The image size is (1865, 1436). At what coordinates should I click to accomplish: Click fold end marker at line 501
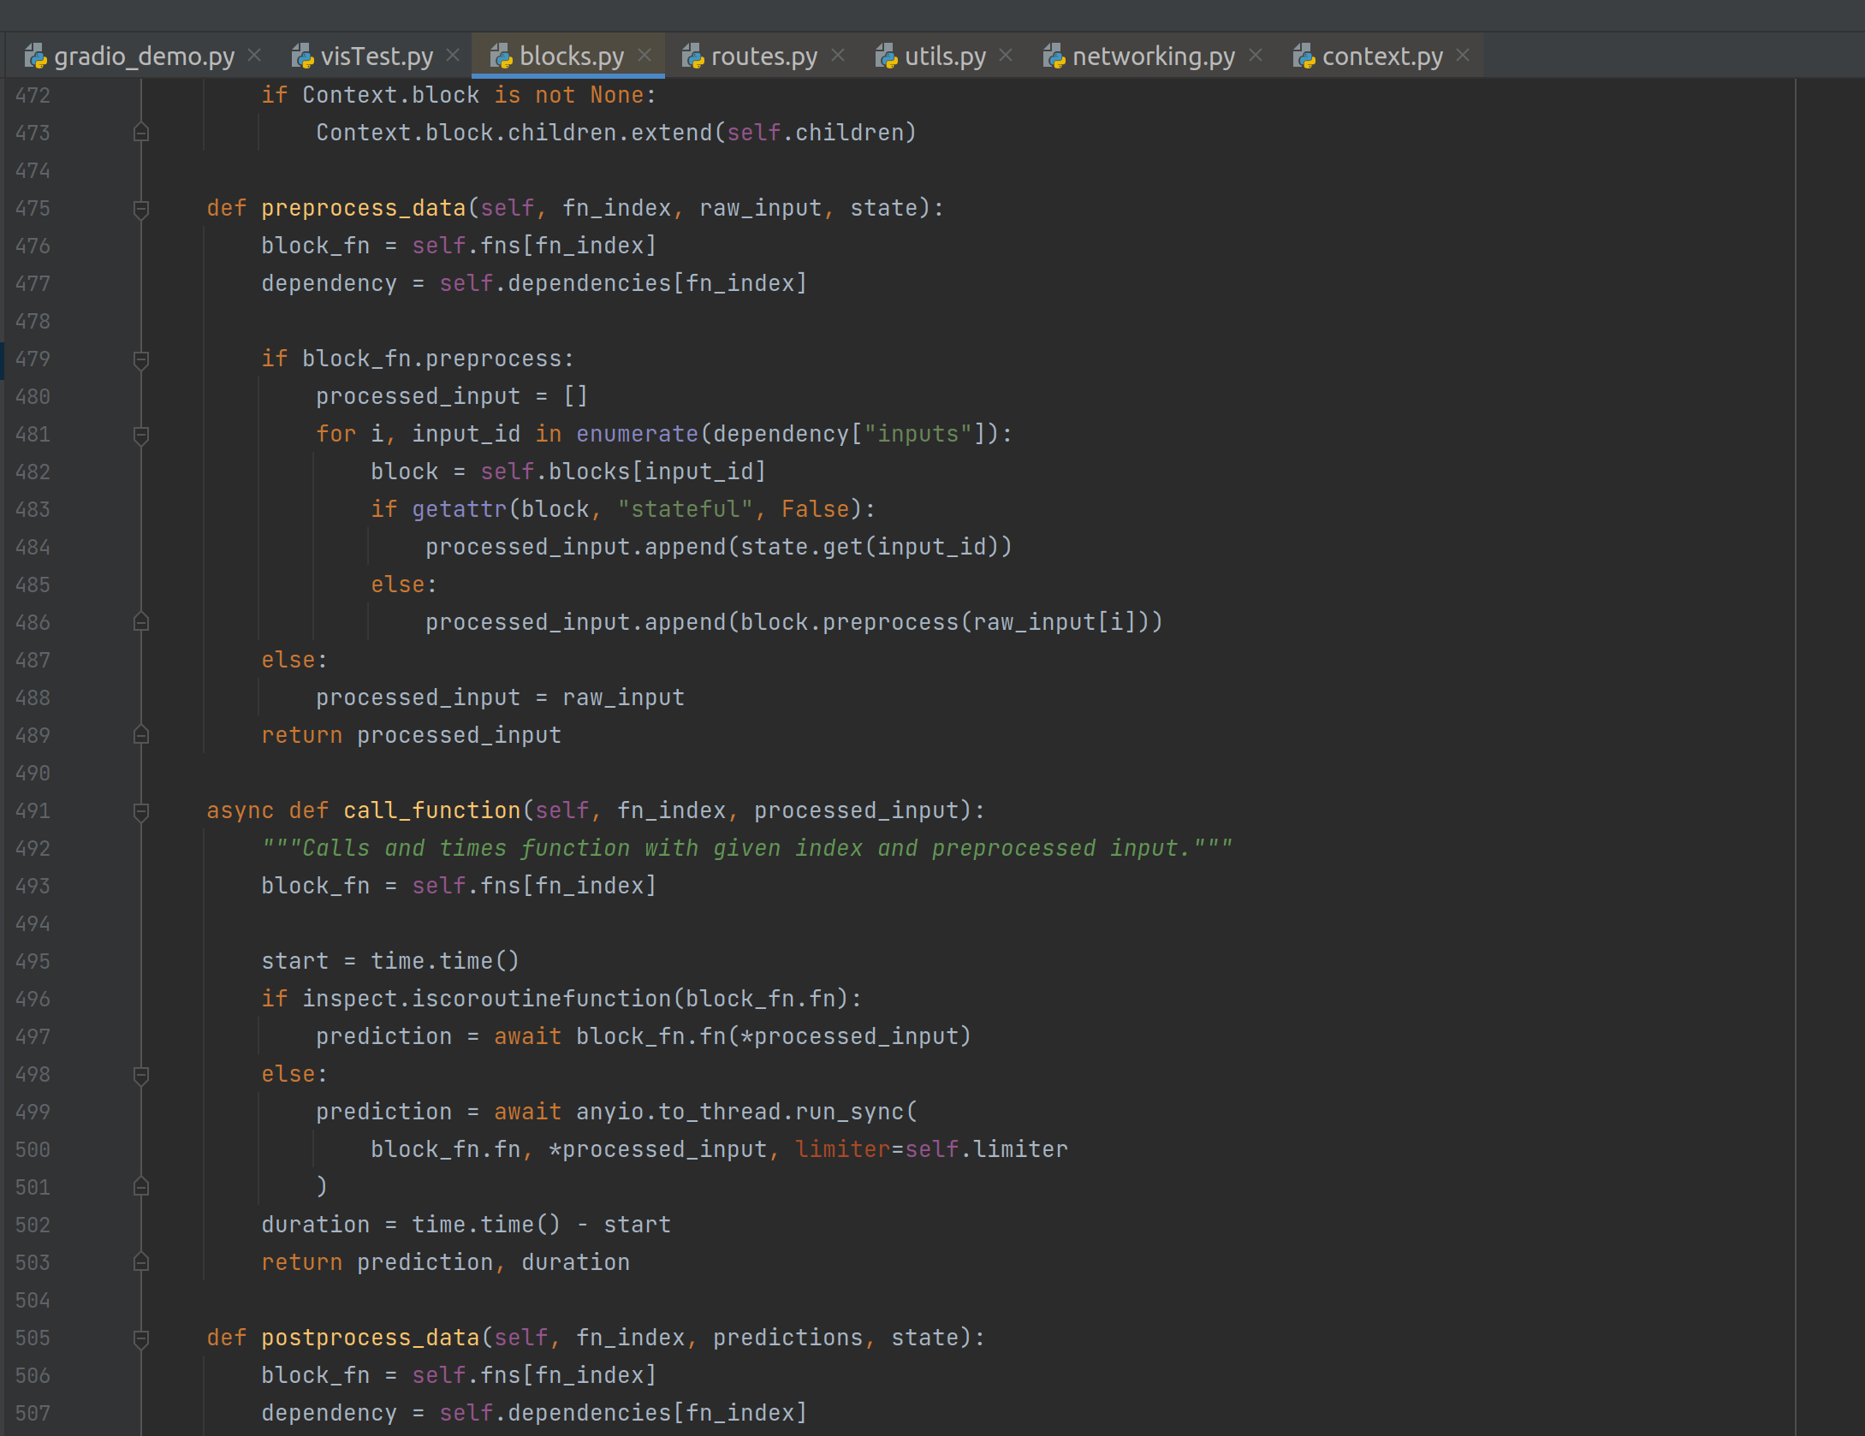pyautogui.click(x=141, y=1187)
